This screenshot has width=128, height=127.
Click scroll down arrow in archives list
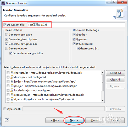(103, 100)
